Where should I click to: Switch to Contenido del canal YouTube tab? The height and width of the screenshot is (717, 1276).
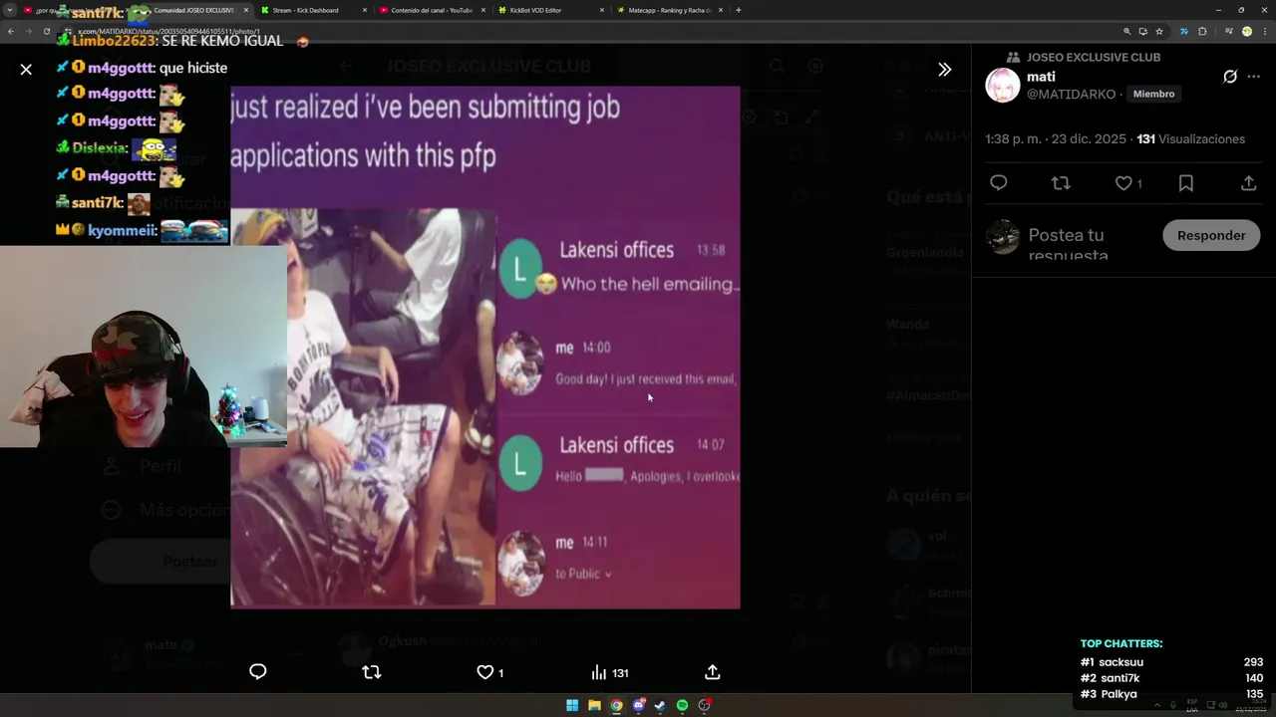[x=432, y=10]
